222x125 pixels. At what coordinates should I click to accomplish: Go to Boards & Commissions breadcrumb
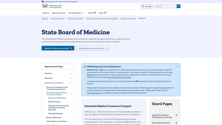pyautogui.click(x=128, y=18)
